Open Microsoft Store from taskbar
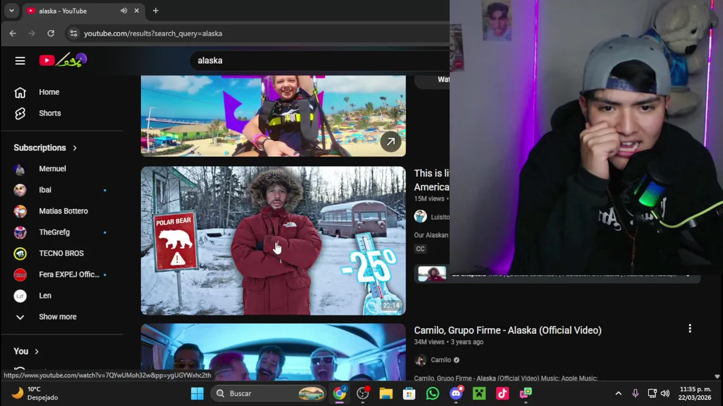The height and width of the screenshot is (406, 723). click(409, 393)
